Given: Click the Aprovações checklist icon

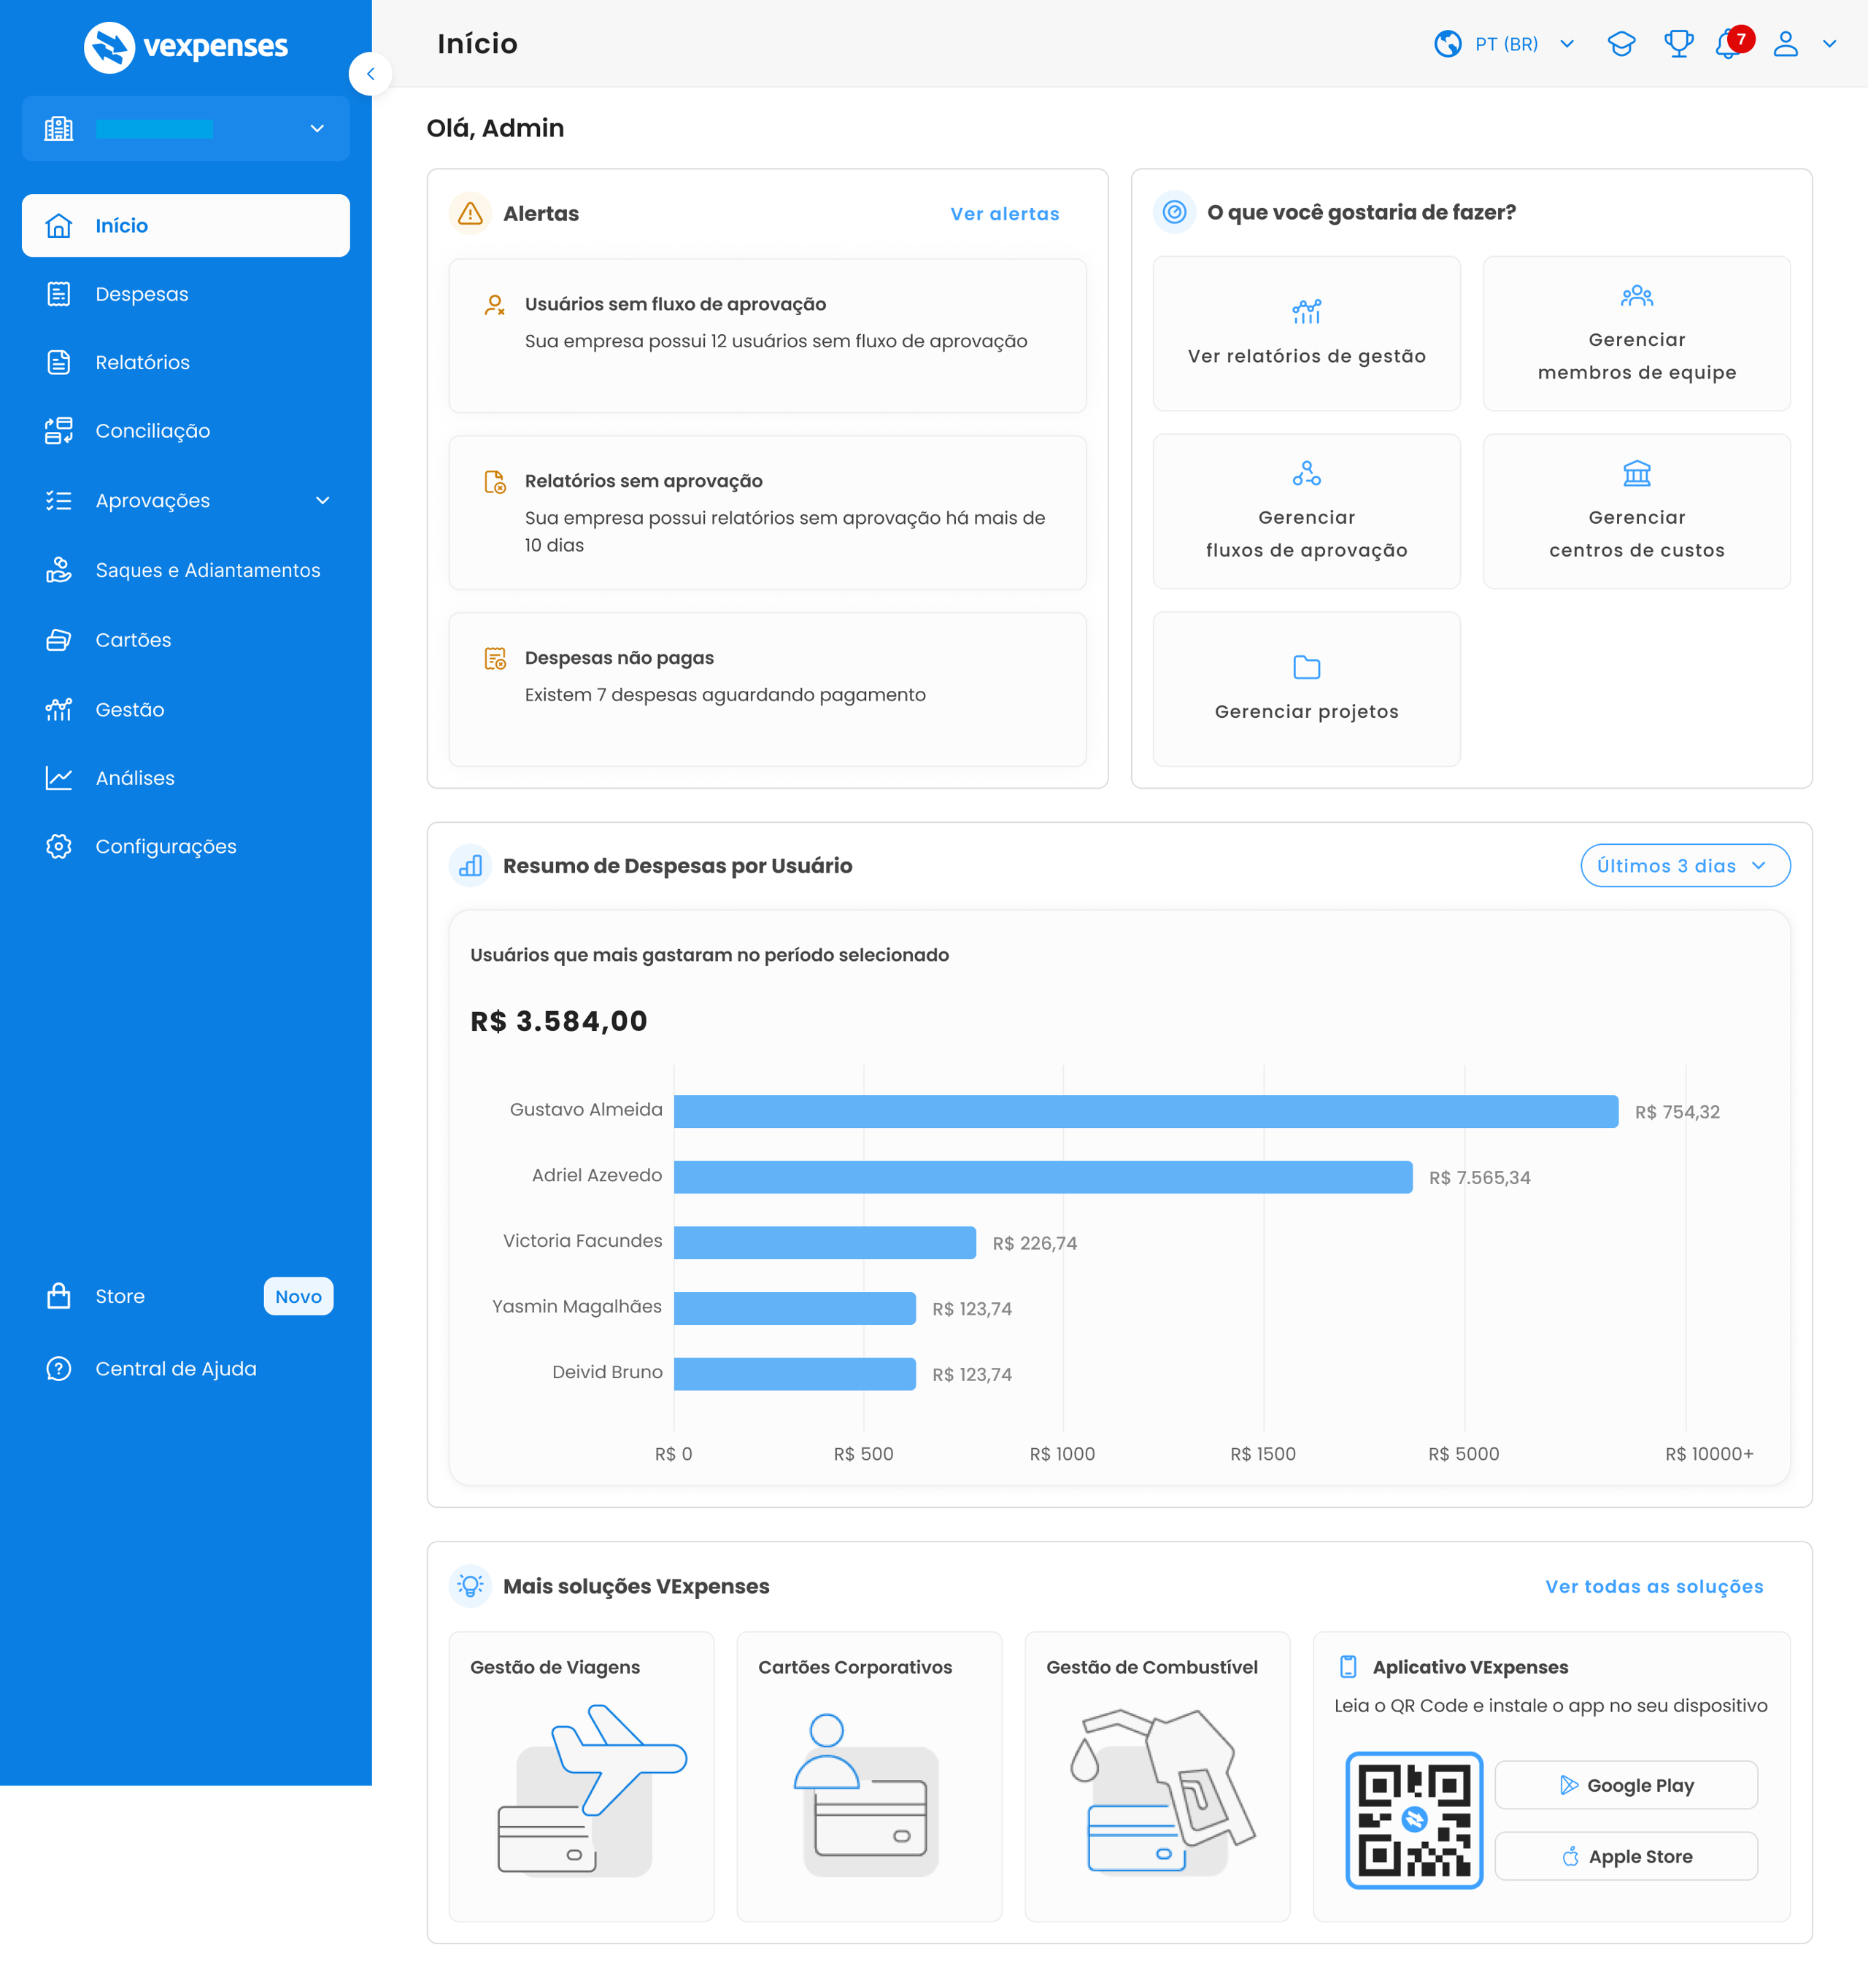Looking at the screenshot, I should coord(59,500).
